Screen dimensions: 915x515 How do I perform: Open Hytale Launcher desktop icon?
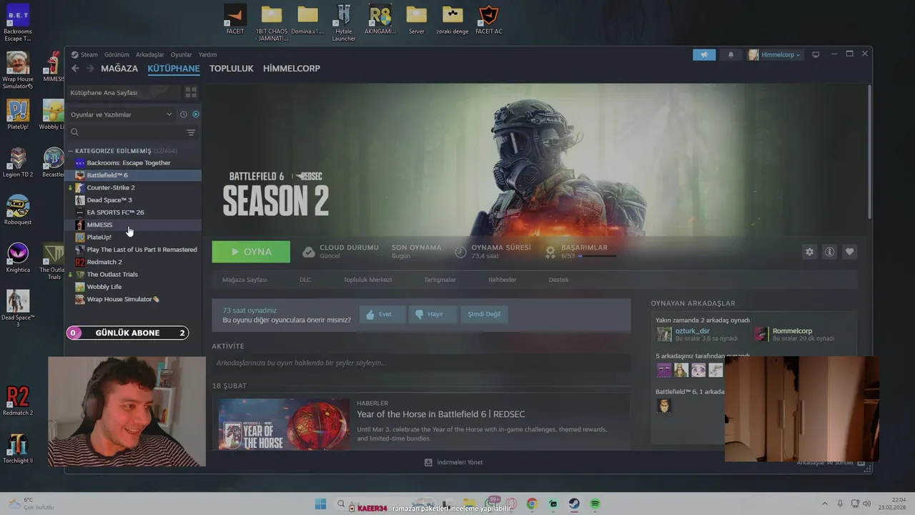coord(344,22)
